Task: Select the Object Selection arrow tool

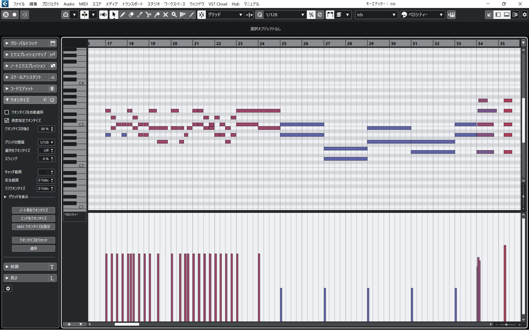Action: (114, 15)
